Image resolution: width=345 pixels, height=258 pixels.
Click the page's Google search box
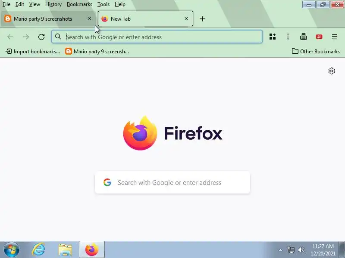click(x=172, y=182)
